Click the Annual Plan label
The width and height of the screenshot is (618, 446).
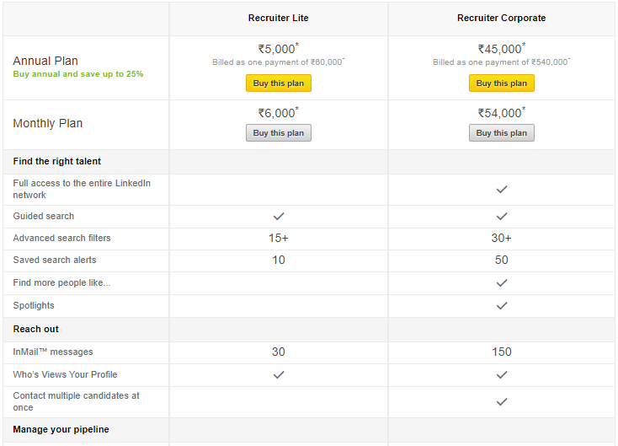click(45, 61)
